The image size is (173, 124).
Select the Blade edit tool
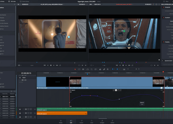[83, 69]
